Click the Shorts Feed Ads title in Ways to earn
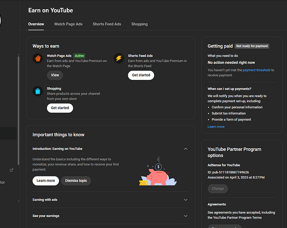The height and width of the screenshot is (228, 287). pyautogui.click(x=140, y=56)
